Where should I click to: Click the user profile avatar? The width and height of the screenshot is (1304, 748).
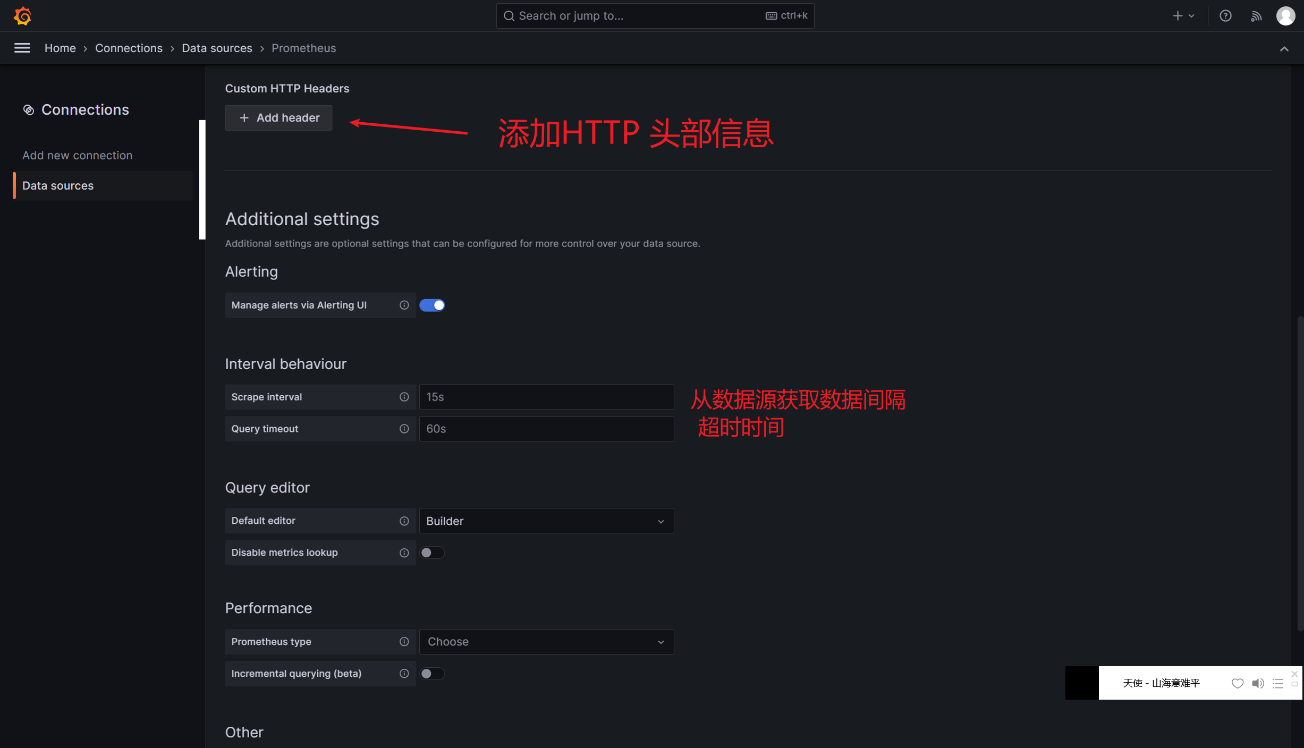tap(1285, 16)
